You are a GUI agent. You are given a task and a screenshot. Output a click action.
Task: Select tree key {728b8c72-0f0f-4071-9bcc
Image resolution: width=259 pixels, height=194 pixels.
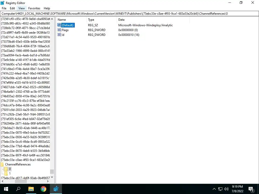tap(25, 28)
